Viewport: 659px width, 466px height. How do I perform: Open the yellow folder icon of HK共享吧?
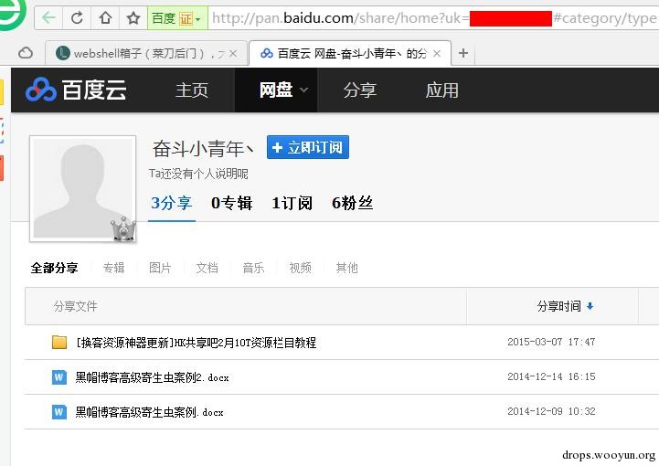(59, 342)
